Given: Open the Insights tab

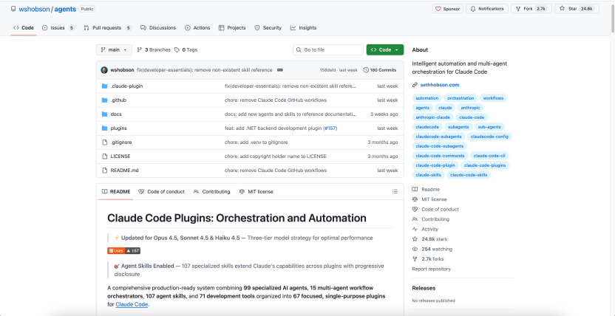Looking at the screenshot, I should pos(303,27).
